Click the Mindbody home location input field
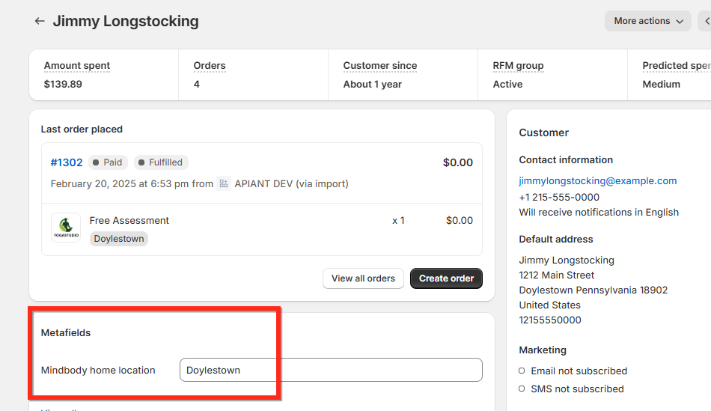This screenshot has width=711, height=411. 331,370
